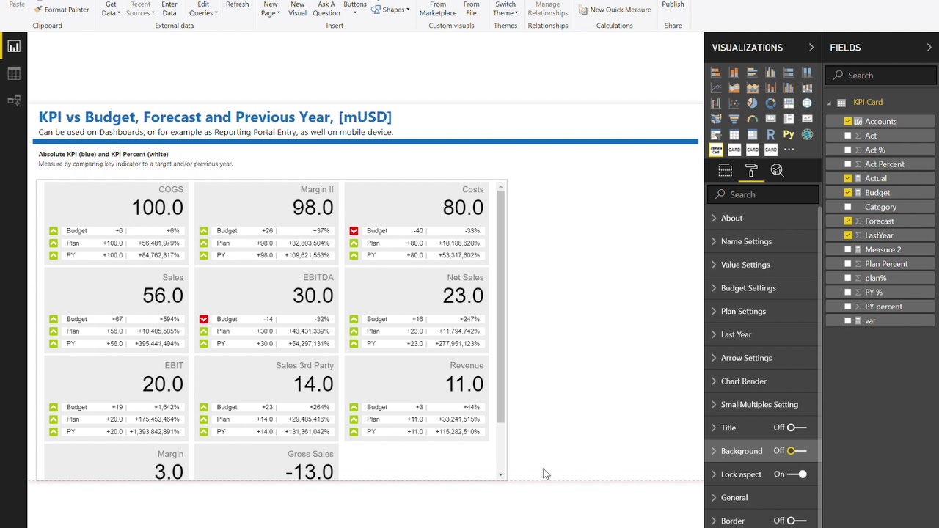The image size is (939, 528).
Task: Click the Fields search box
Action: (x=880, y=75)
